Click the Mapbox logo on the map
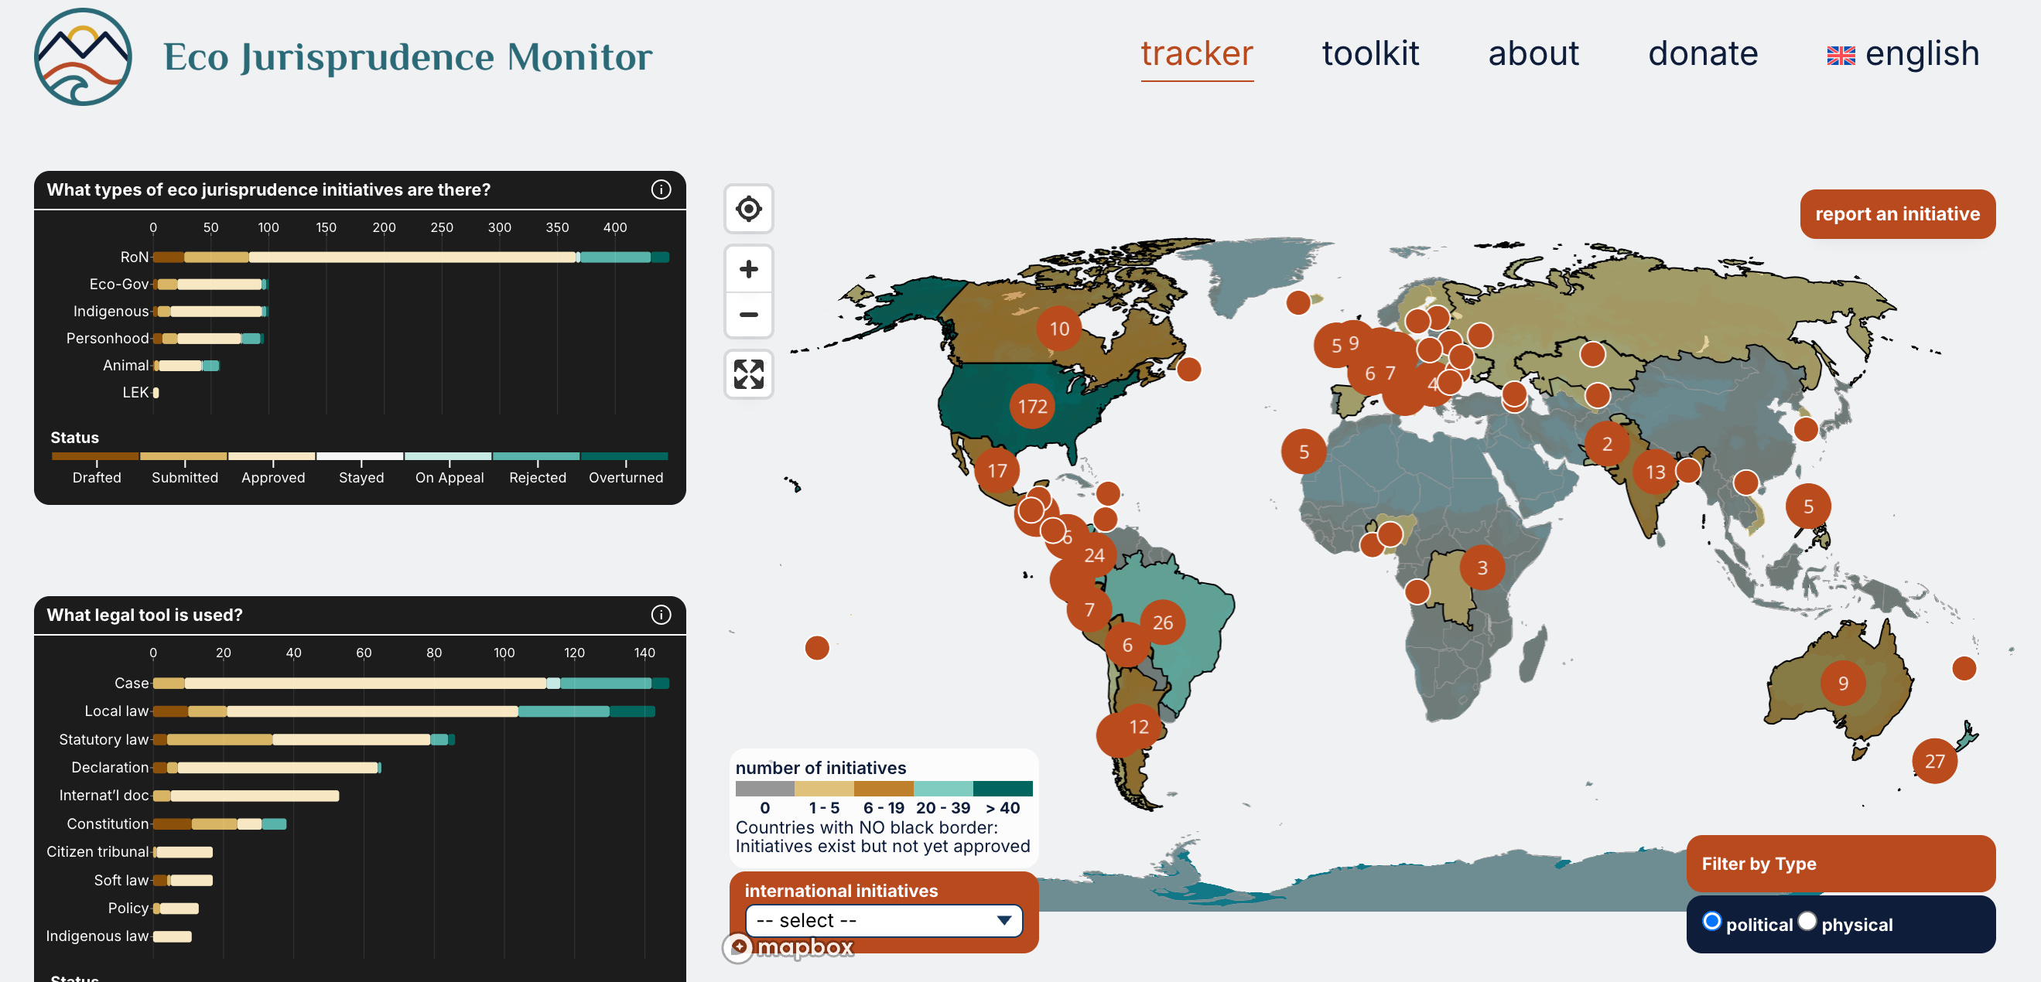 coord(789,946)
